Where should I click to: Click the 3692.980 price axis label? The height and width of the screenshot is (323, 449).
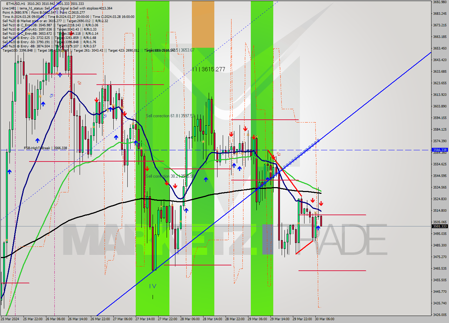[x=440, y=2]
